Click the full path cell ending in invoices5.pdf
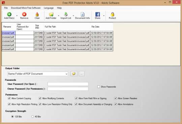 point(67,49)
